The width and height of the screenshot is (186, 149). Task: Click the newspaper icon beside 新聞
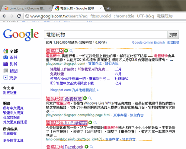pyautogui.click(x=6, y=71)
